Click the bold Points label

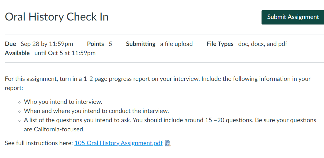pyautogui.click(x=96, y=44)
